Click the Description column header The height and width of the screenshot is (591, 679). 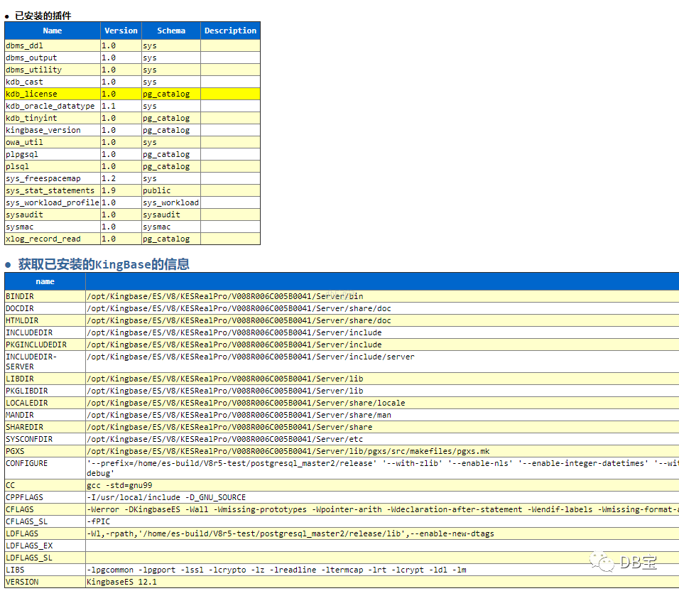point(230,31)
